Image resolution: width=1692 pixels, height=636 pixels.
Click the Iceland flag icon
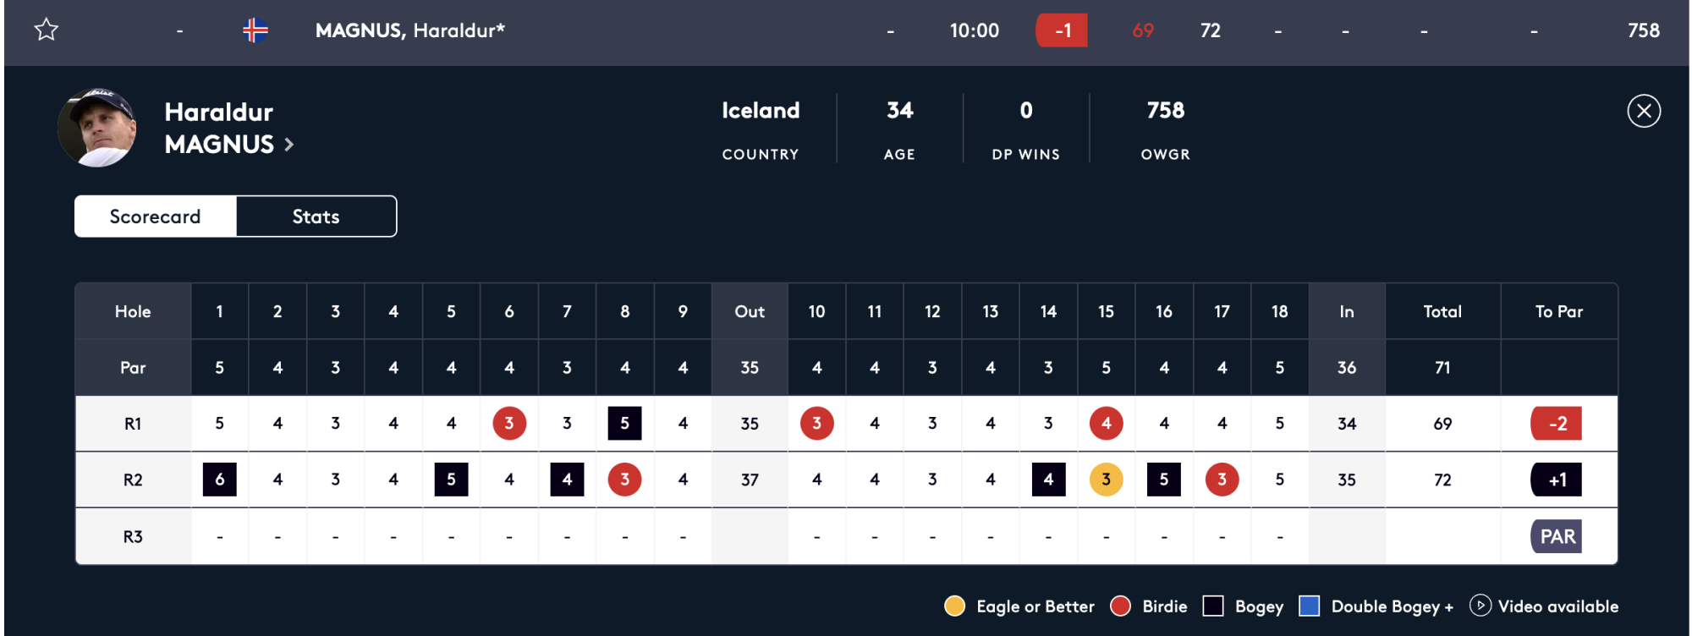(x=255, y=30)
